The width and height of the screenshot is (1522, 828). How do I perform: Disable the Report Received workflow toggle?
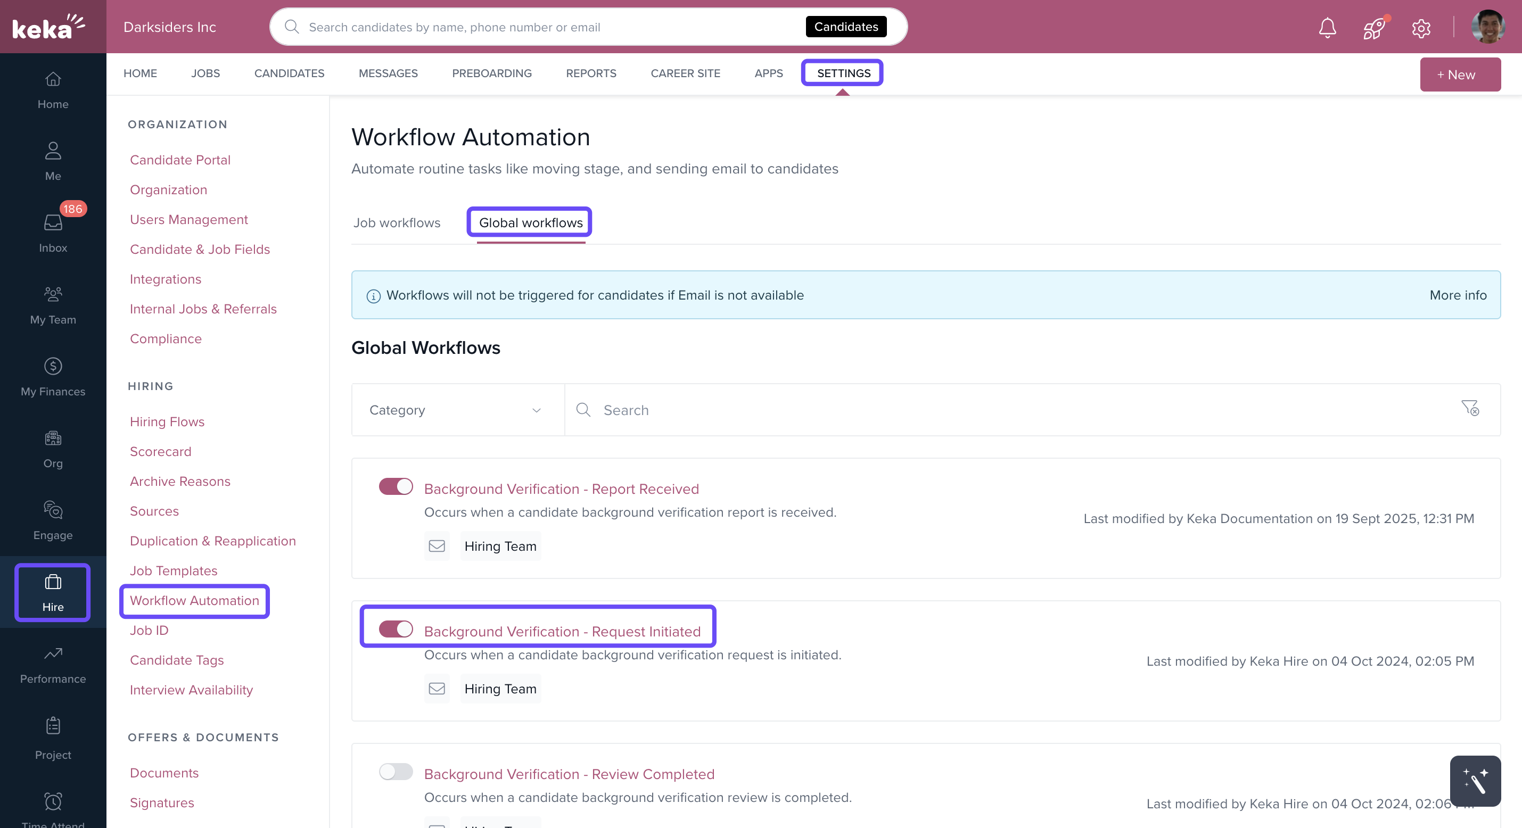click(396, 487)
